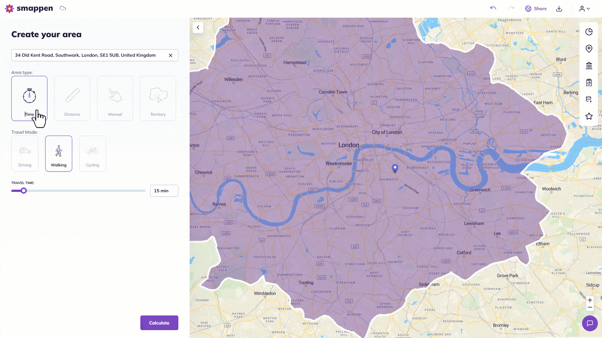This screenshot has width=602, height=338.
Task: Open the bank building sidebar icon
Action: pyautogui.click(x=589, y=66)
